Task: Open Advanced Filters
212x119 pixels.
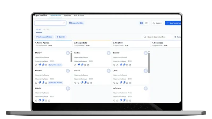Action: 44,37
